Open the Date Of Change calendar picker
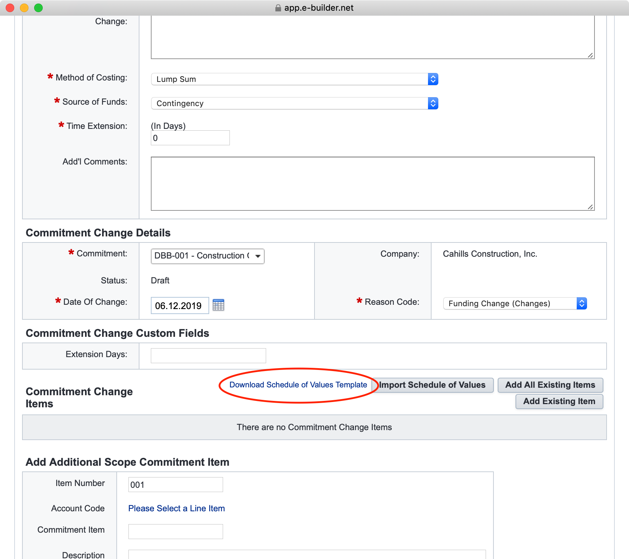The width and height of the screenshot is (629, 559). tap(218, 305)
